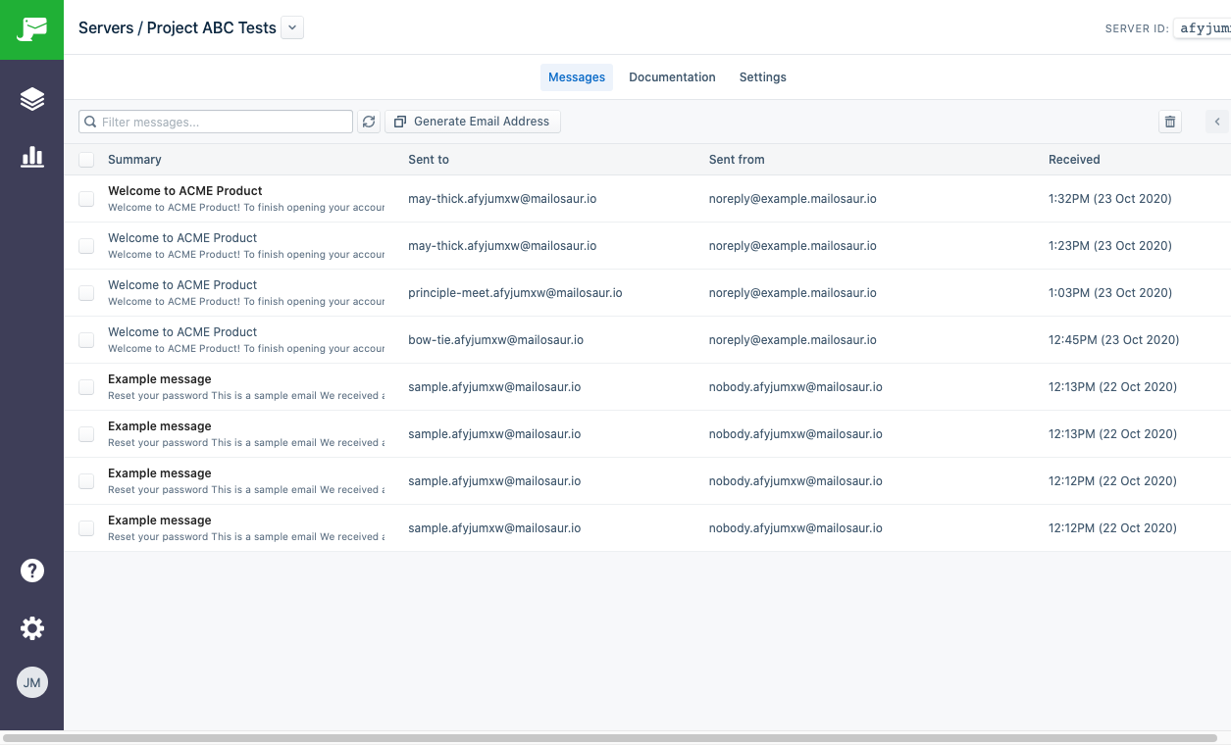Click the search magnifier in filter box
This screenshot has height=745, width=1231.
(x=91, y=123)
